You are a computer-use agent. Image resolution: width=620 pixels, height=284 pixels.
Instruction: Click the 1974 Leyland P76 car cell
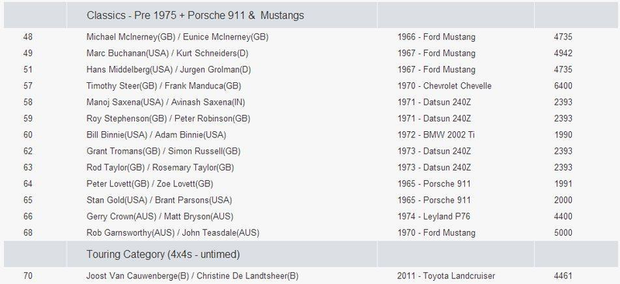[434, 216]
